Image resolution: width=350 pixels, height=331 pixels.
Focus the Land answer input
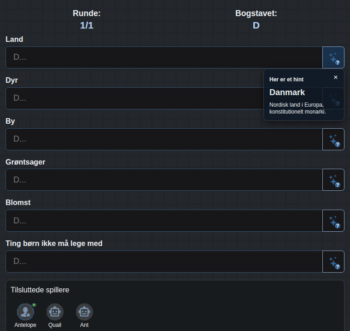tap(164, 57)
